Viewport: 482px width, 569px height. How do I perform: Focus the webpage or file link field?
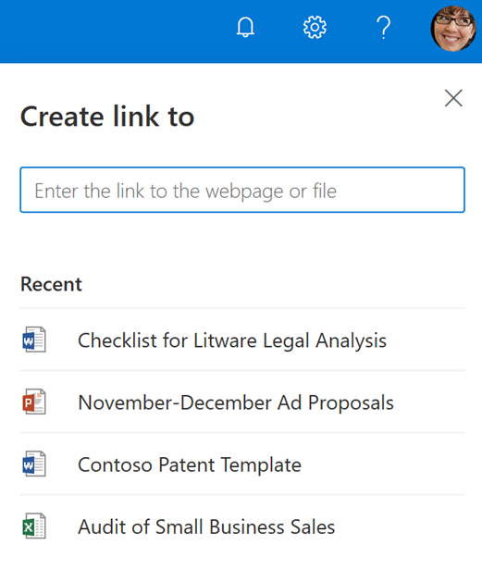click(x=242, y=190)
